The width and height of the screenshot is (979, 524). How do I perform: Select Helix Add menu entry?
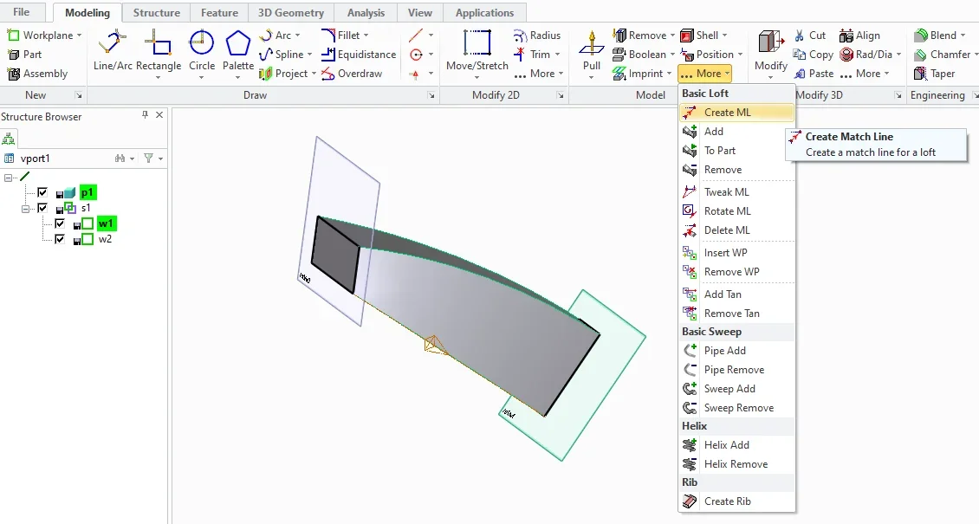726,445
